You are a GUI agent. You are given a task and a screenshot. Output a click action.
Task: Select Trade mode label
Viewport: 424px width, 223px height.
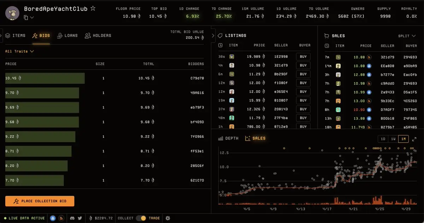(x=154, y=218)
